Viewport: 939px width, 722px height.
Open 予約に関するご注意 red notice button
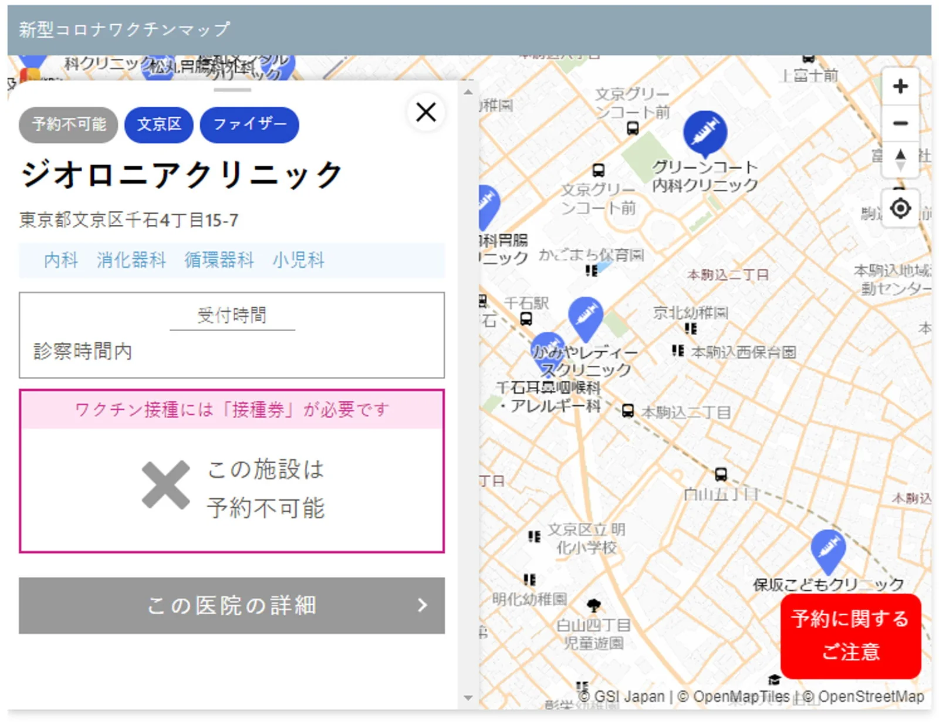tap(850, 636)
